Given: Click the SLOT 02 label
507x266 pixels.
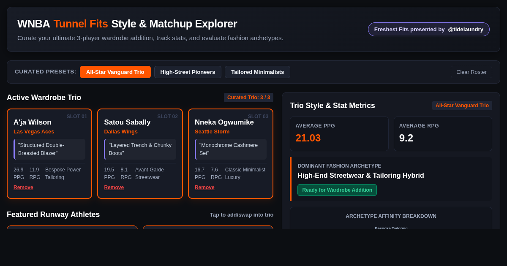Looking at the screenshot, I should (x=167, y=117).
